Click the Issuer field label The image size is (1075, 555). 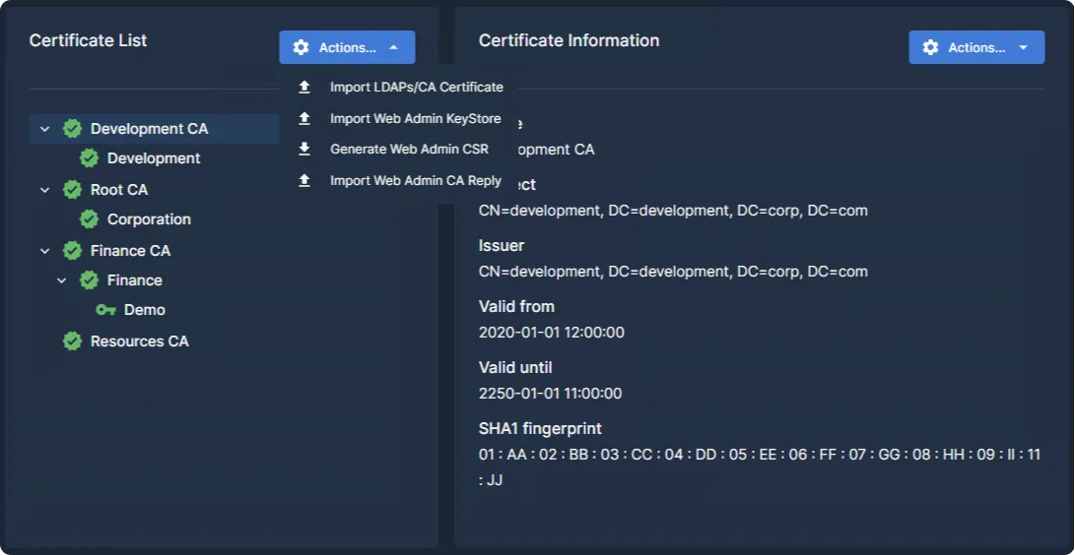[502, 246]
